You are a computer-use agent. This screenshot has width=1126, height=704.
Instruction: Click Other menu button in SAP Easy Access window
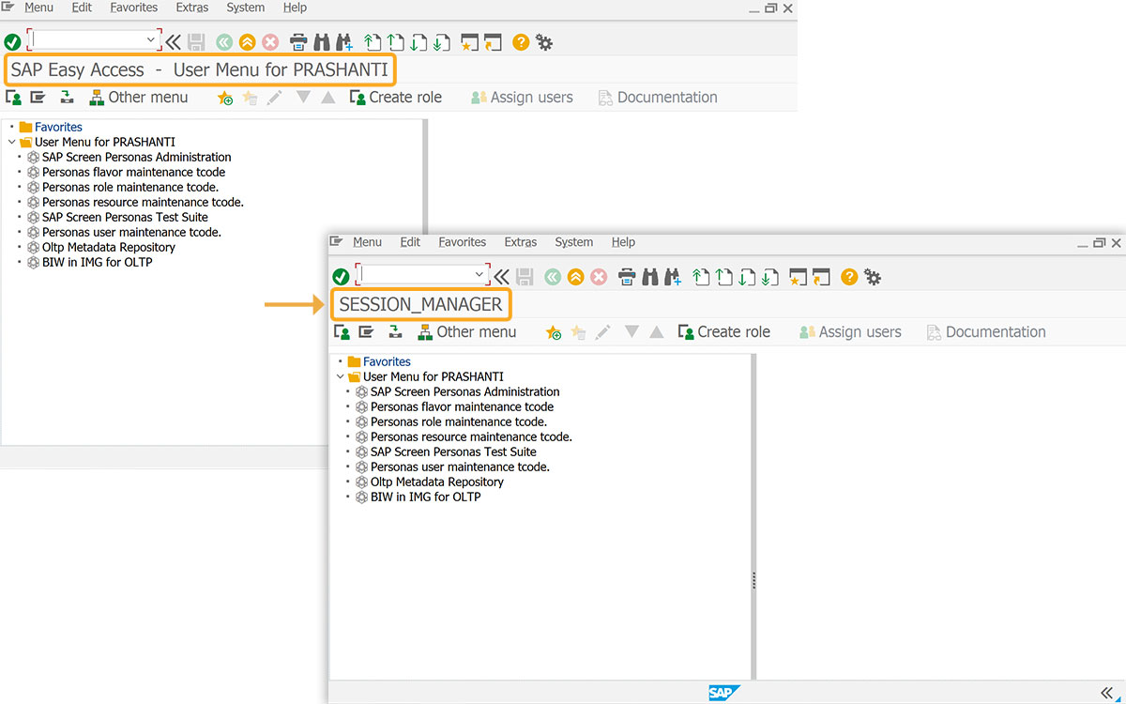[138, 98]
